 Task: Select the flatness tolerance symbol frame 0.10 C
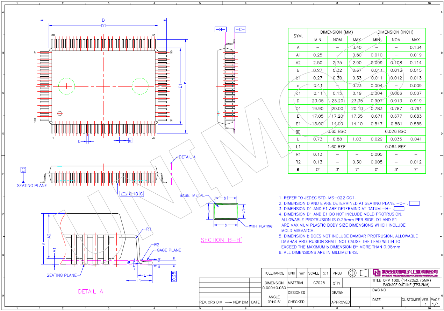131,194
